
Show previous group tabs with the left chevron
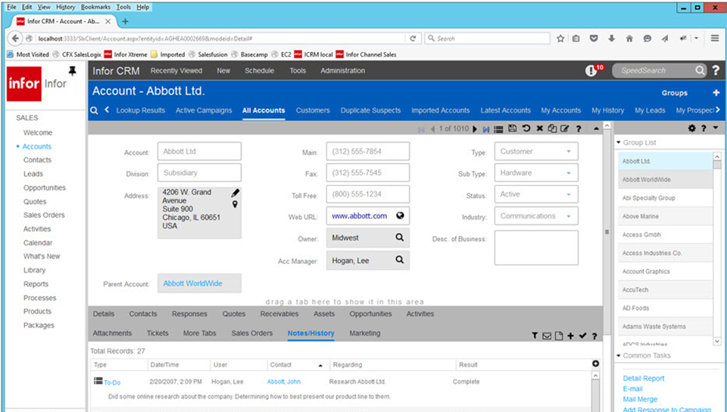click(x=107, y=110)
